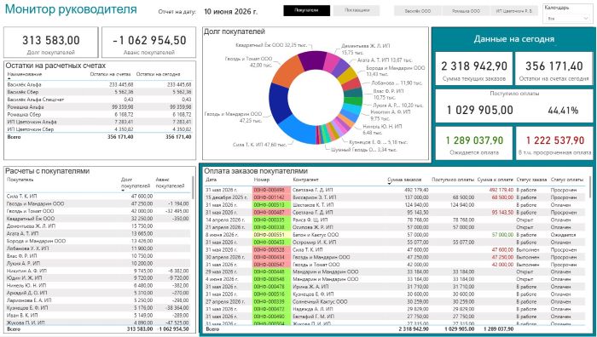Switch to the Поставщики button
The width and height of the screenshot is (597, 337).
coord(356,11)
